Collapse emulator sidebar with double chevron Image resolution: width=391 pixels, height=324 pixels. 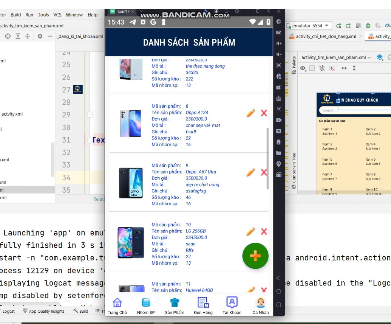[279, 11]
